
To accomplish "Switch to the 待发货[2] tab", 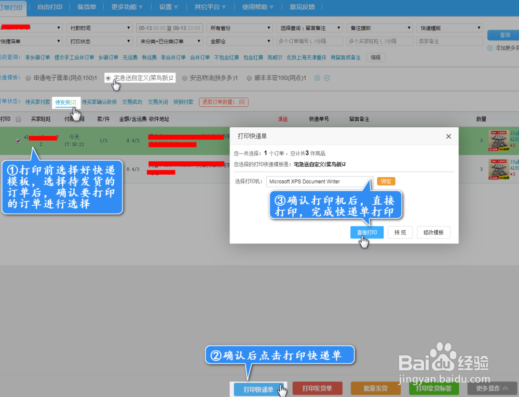I will [x=65, y=102].
